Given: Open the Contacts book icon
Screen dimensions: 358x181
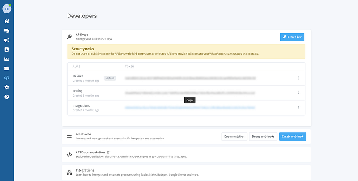Looking at the screenshot, I should click(x=7, y=50).
